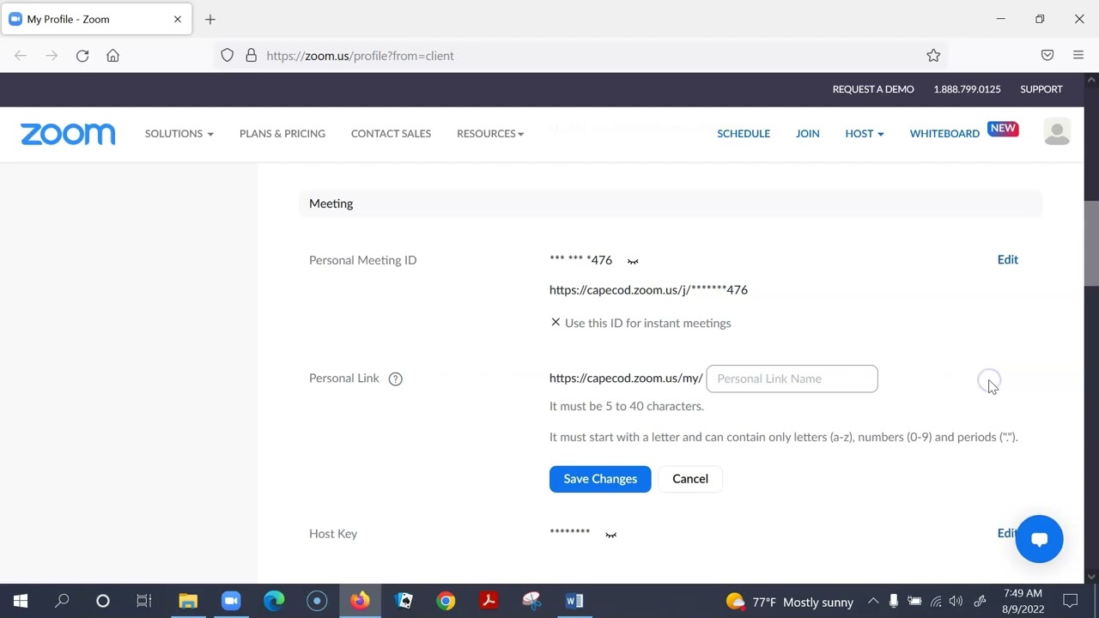Click the browser address bar URL
This screenshot has width=1099, height=618.
point(360,56)
